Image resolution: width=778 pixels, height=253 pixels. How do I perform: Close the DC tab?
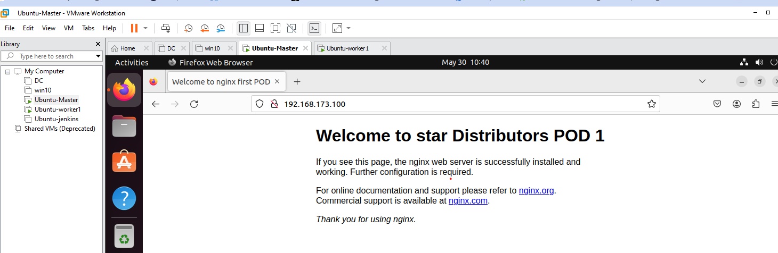coord(183,48)
